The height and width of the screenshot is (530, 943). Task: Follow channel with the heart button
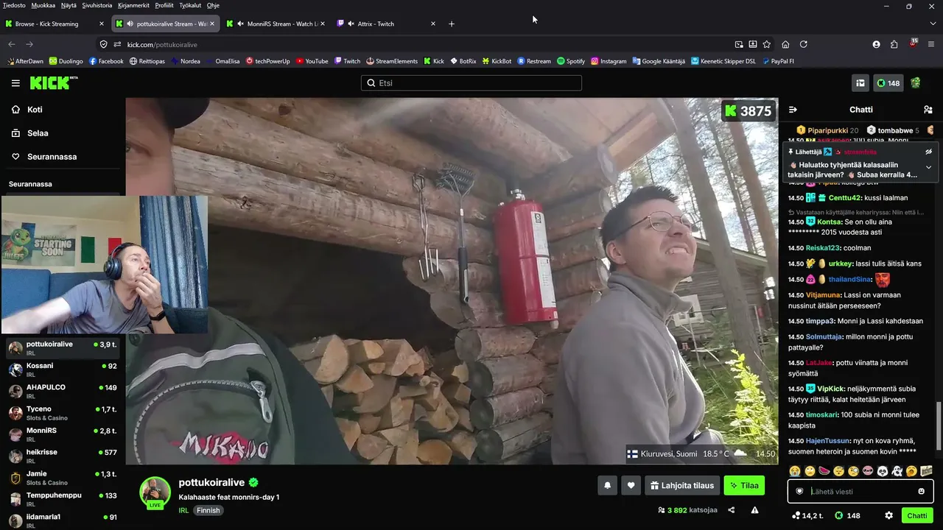631,486
